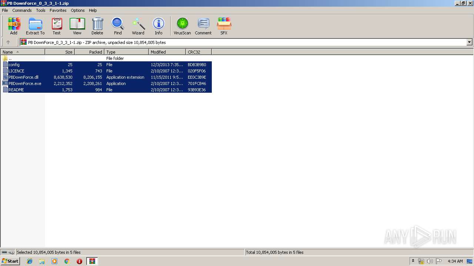Click CRC32 value 93B93E36
The height and width of the screenshot is (266, 474).
(x=197, y=90)
